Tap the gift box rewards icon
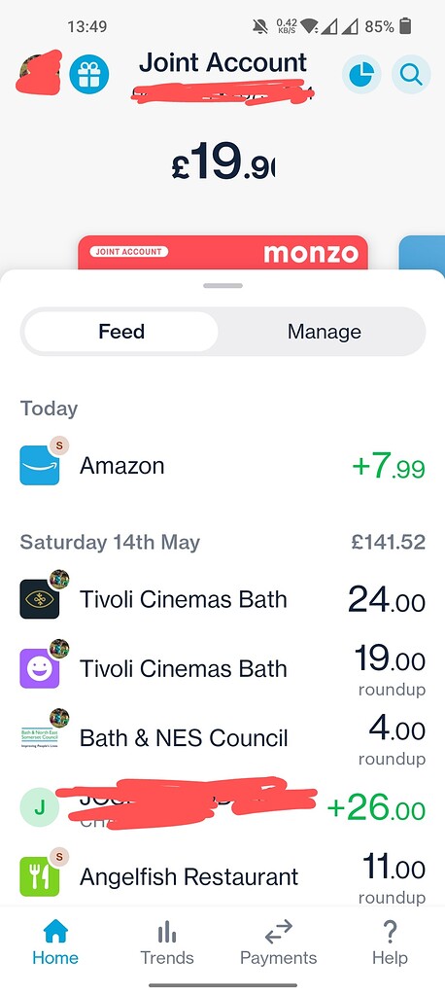This screenshot has width=445, height=996. (x=88, y=74)
